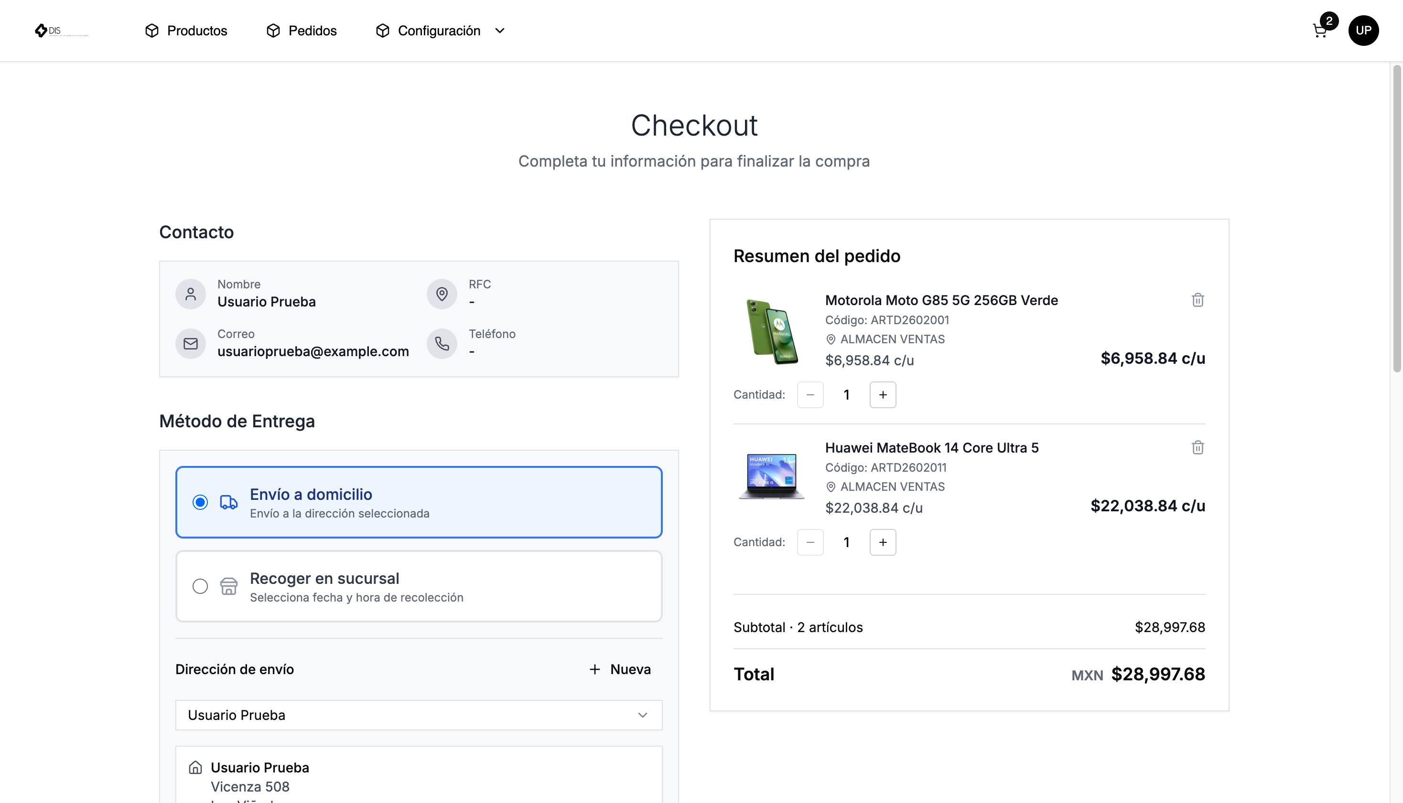Image resolution: width=1403 pixels, height=803 pixels.
Task: Click the warehouse pin under Motorola item
Action: 831,339
